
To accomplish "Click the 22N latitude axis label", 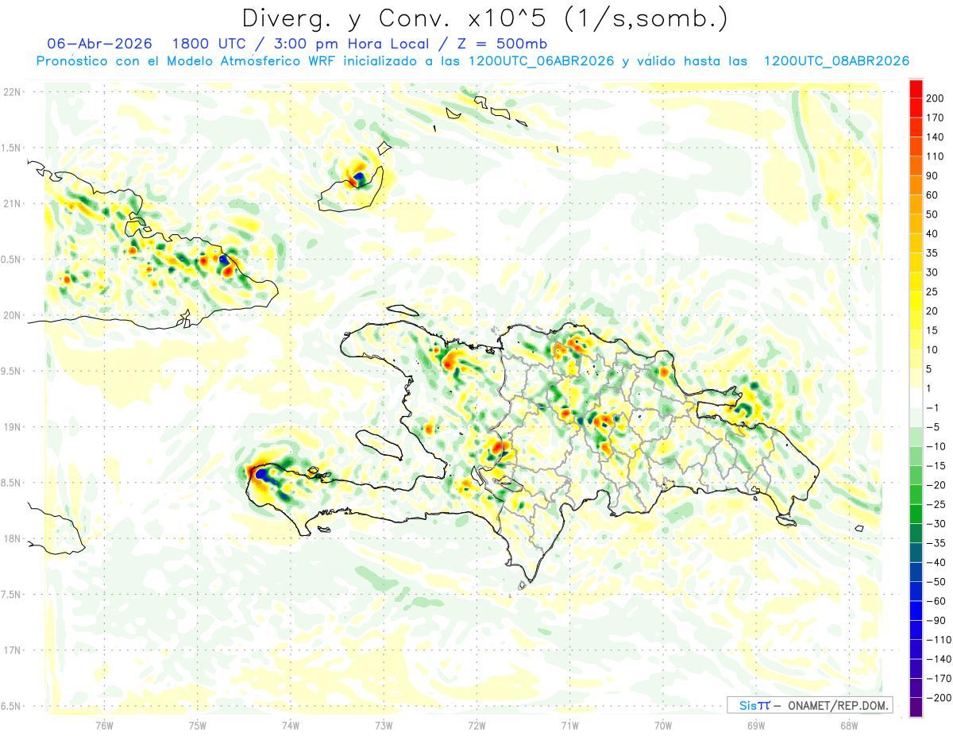I will point(12,92).
